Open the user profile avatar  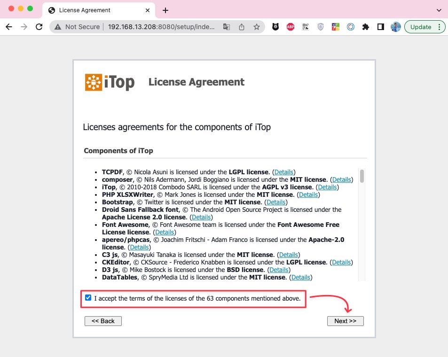tap(396, 27)
